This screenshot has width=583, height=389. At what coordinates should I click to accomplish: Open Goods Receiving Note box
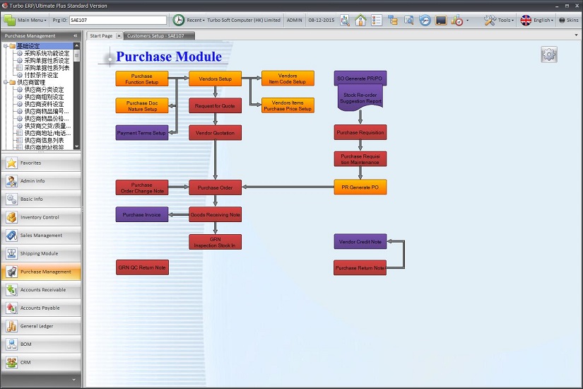click(215, 214)
